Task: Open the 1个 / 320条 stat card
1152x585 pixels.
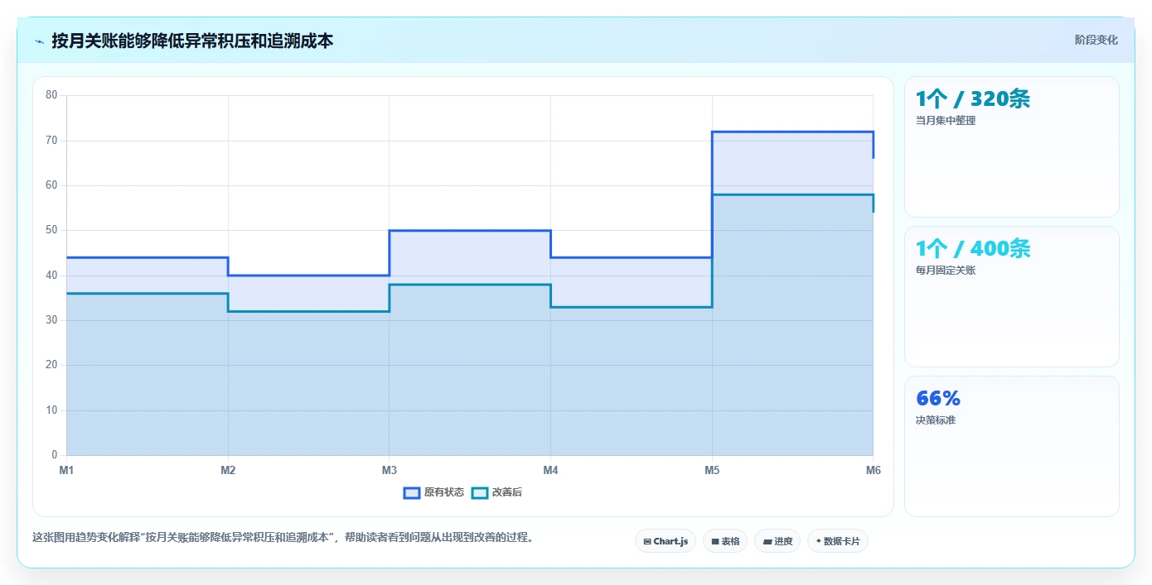Action: point(1011,146)
